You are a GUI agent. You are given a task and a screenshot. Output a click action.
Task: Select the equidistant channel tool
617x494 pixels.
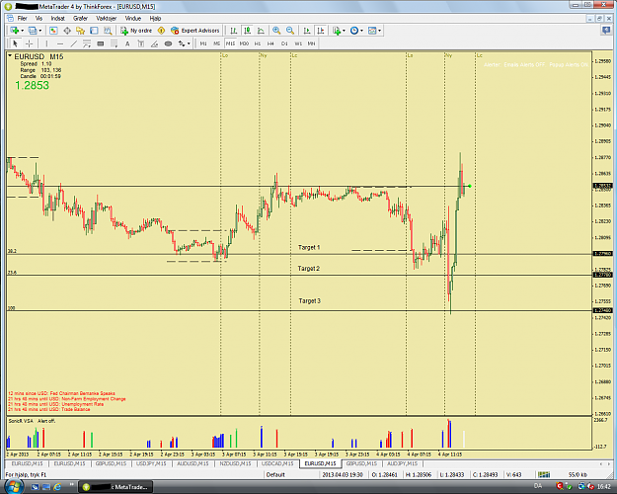coord(87,43)
